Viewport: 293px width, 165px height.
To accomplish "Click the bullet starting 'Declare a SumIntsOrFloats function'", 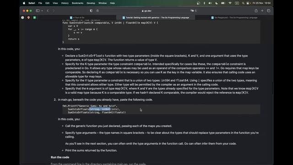I will (x=157, y=58).
